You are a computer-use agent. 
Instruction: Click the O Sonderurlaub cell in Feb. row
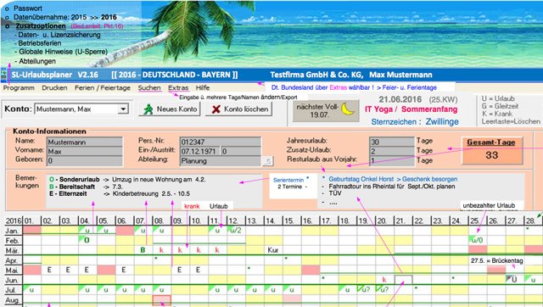coord(87,240)
